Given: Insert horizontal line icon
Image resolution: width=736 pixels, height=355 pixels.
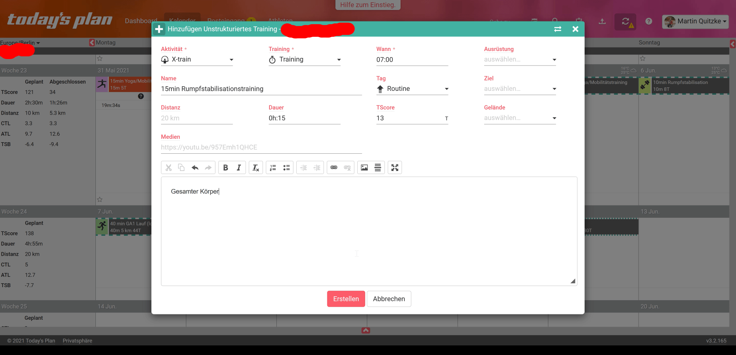Looking at the screenshot, I should [x=378, y=168].
